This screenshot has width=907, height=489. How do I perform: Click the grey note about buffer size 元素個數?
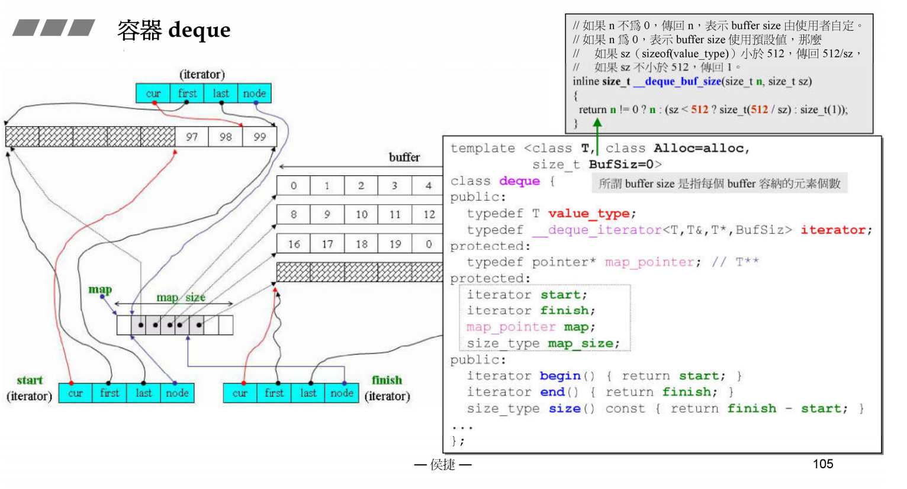pyautogui.click(x=719, y=184)
